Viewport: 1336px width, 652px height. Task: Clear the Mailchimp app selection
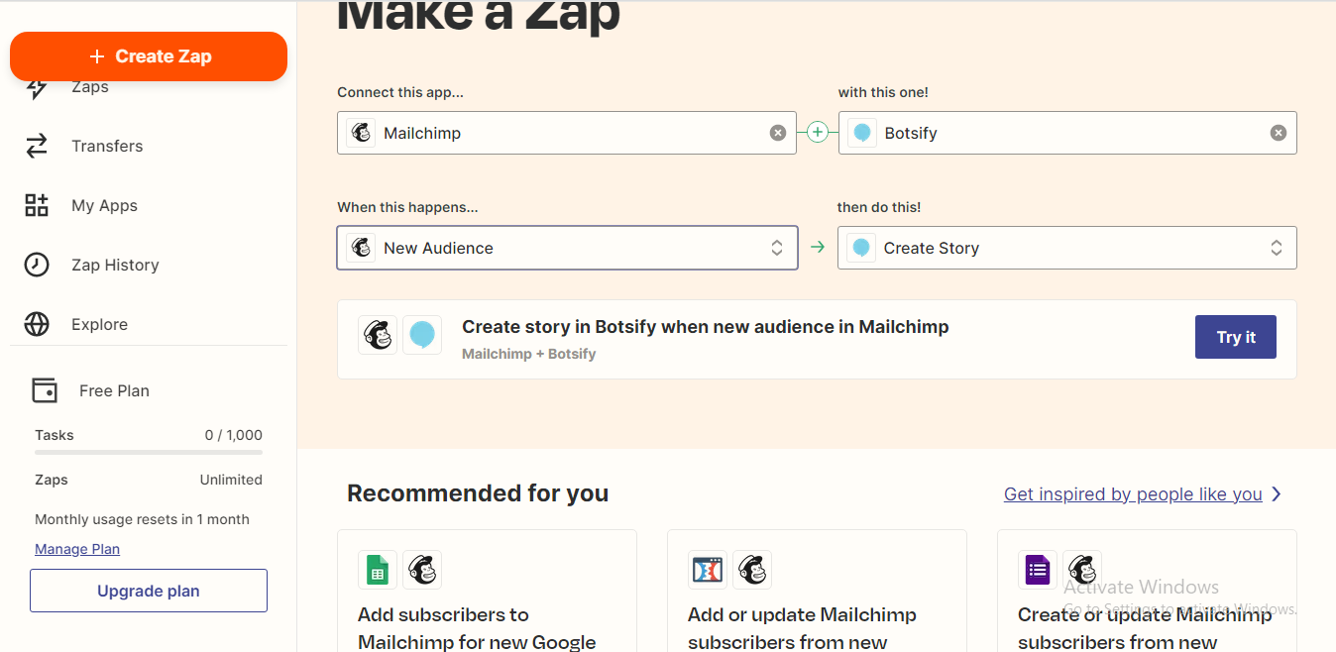click(x=778, y=133)
